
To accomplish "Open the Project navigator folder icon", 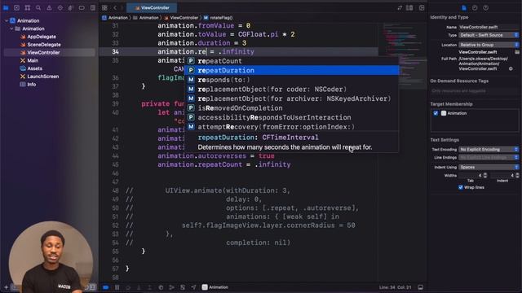I will [6, 7].
